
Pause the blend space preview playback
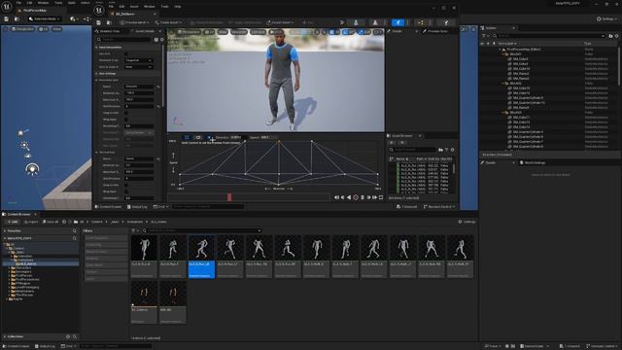pyautogui.click(x=363, y=197)
